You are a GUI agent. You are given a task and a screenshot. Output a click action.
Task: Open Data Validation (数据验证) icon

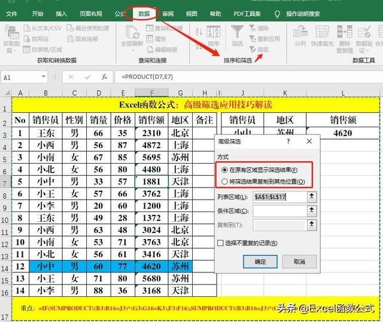tap(364, 32)
